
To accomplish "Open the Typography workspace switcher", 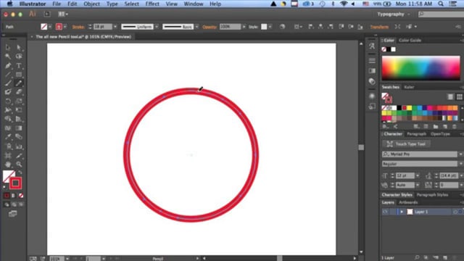I will [x=394, y=14].
